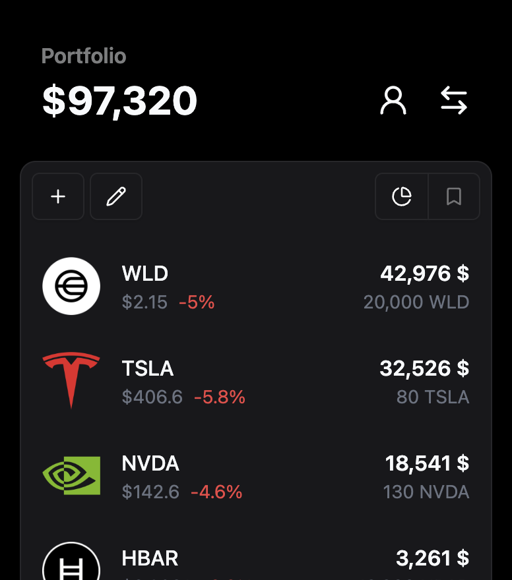Select the HBAR ticker label
The image size is (512, 580).
click(x=150, y=558)
